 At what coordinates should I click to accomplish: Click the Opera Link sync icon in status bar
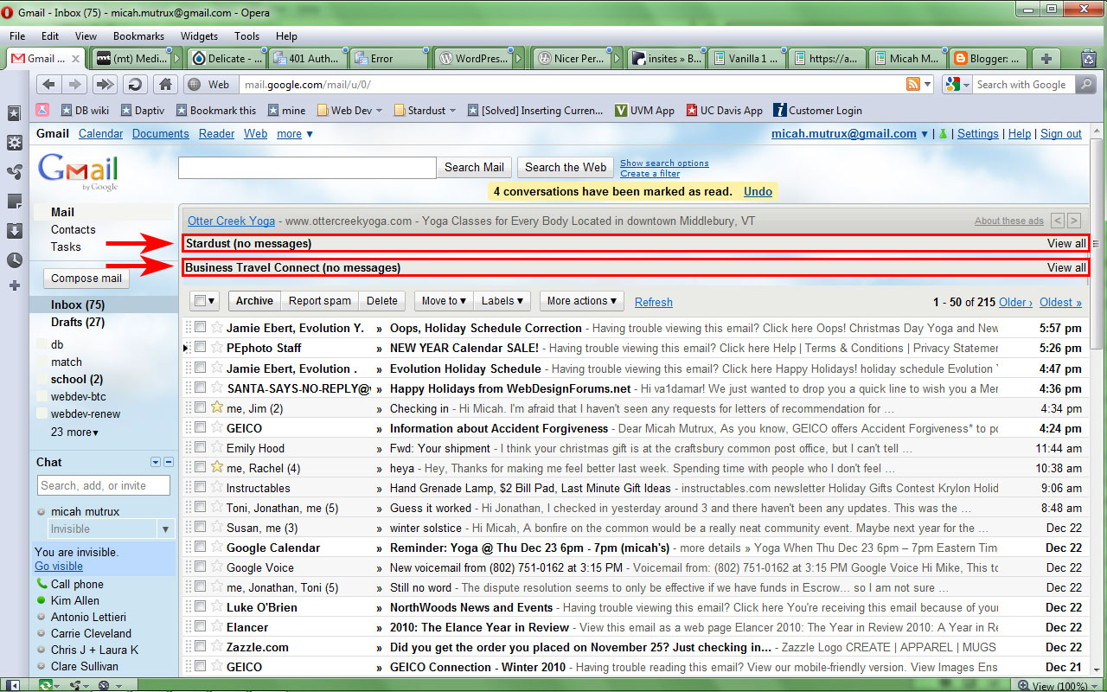[45, 685]
